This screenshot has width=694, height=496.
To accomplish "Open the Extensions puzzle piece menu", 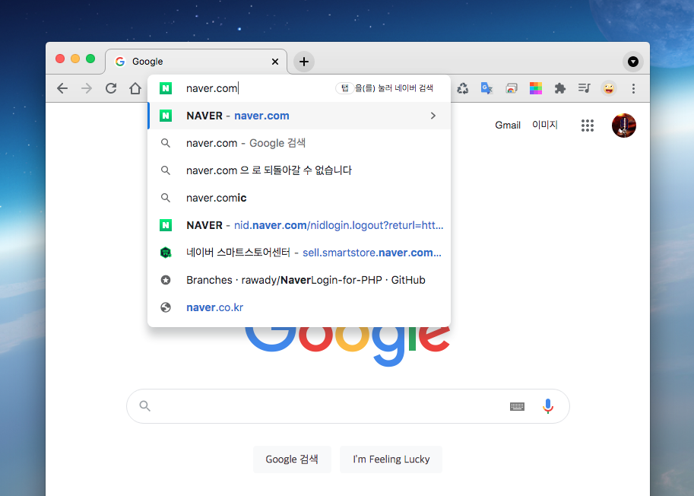I will pyautogui.click(x=560, y=88).
